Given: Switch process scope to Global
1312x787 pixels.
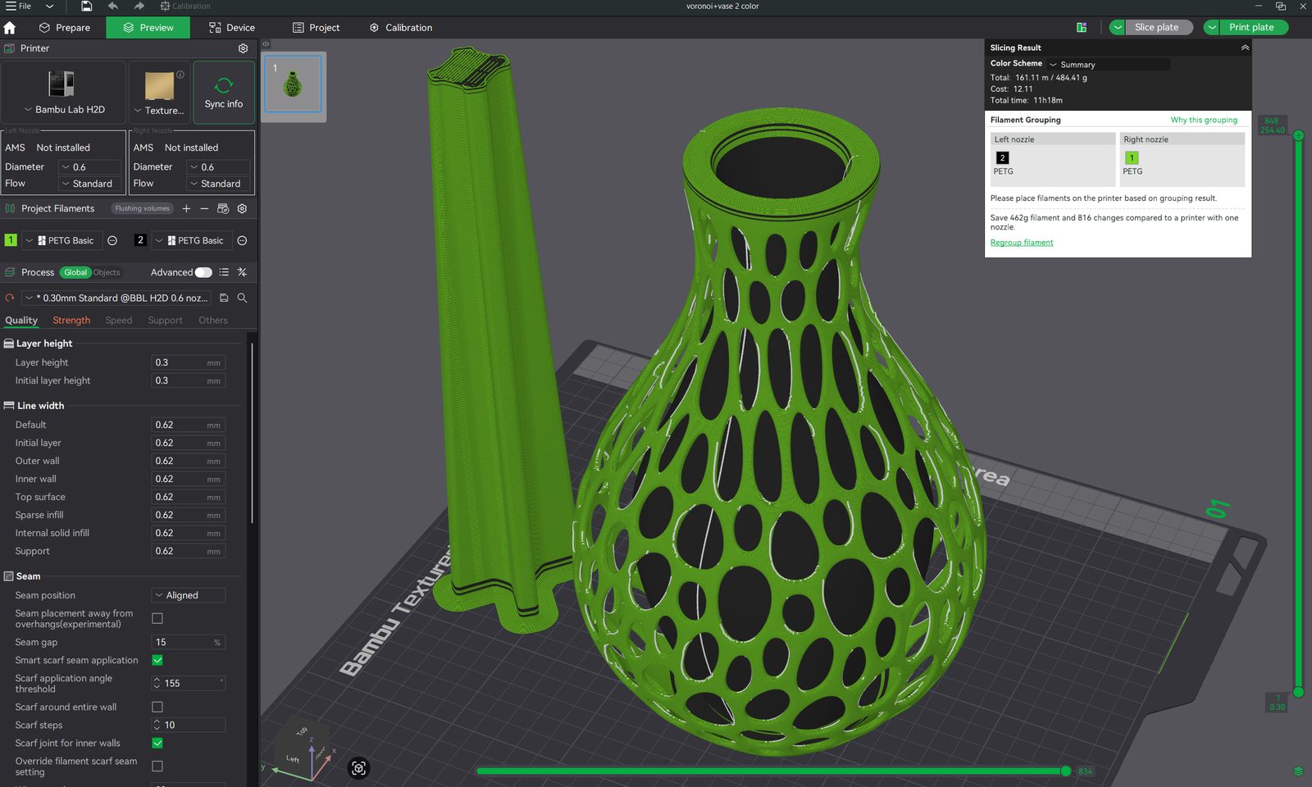Looking at the screenshot, I should 75,272.
